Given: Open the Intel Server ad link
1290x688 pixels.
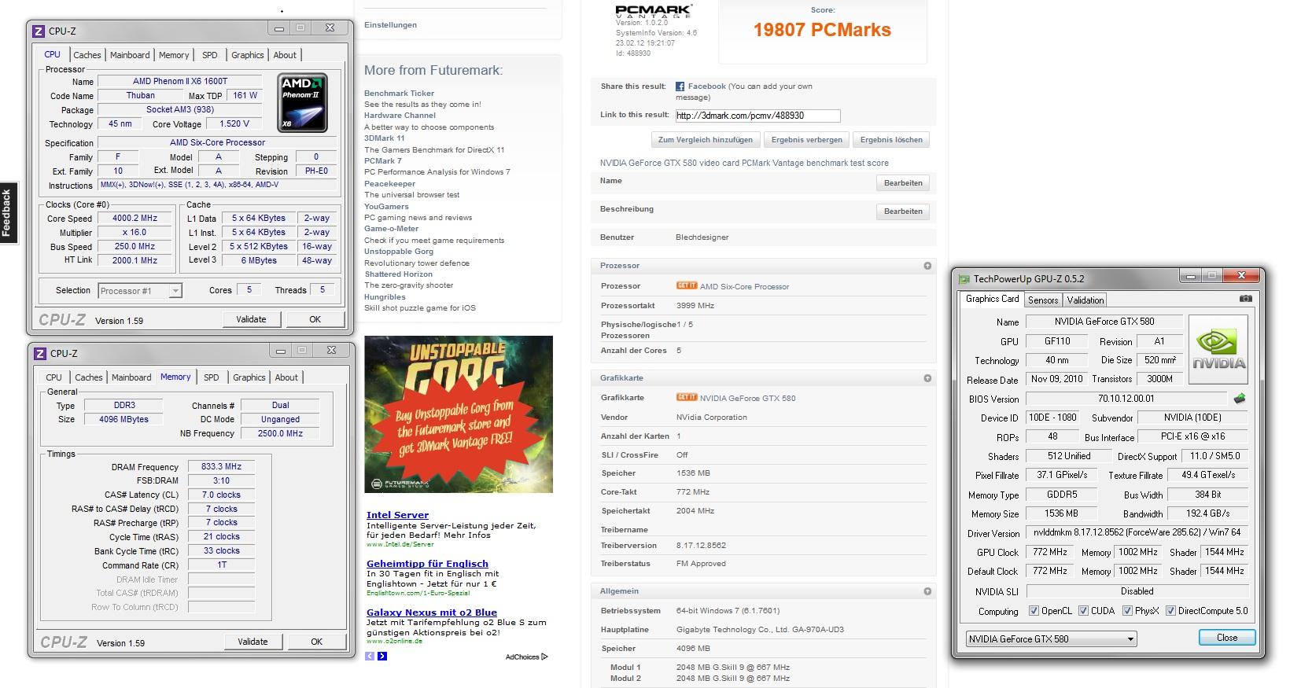Looking at the screenshot, I should [x=397, y=515].
